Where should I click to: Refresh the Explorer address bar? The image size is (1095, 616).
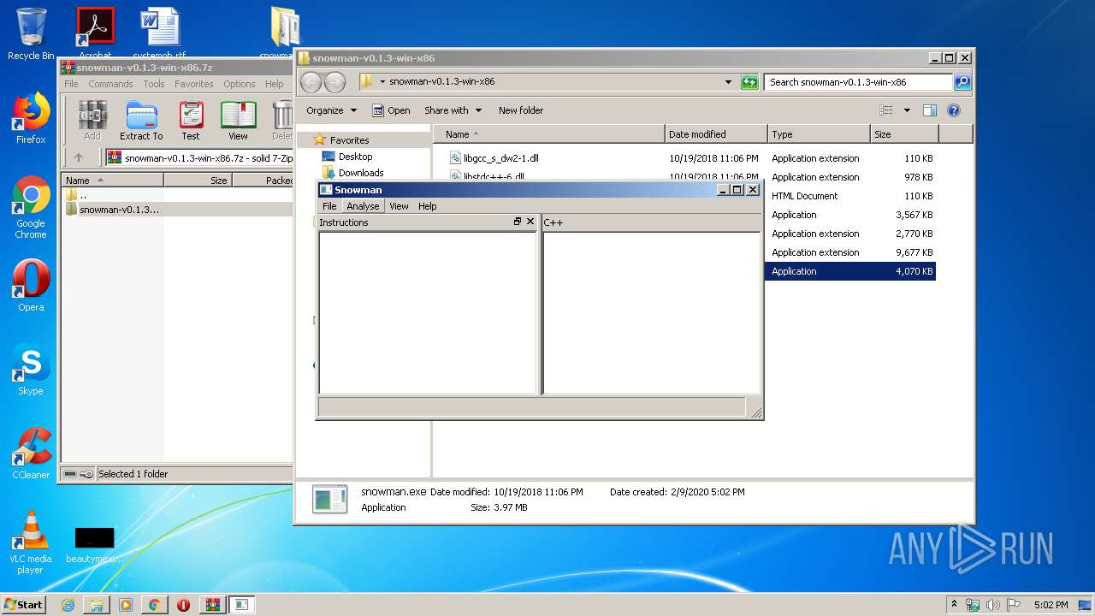click(x=749, y=82)
